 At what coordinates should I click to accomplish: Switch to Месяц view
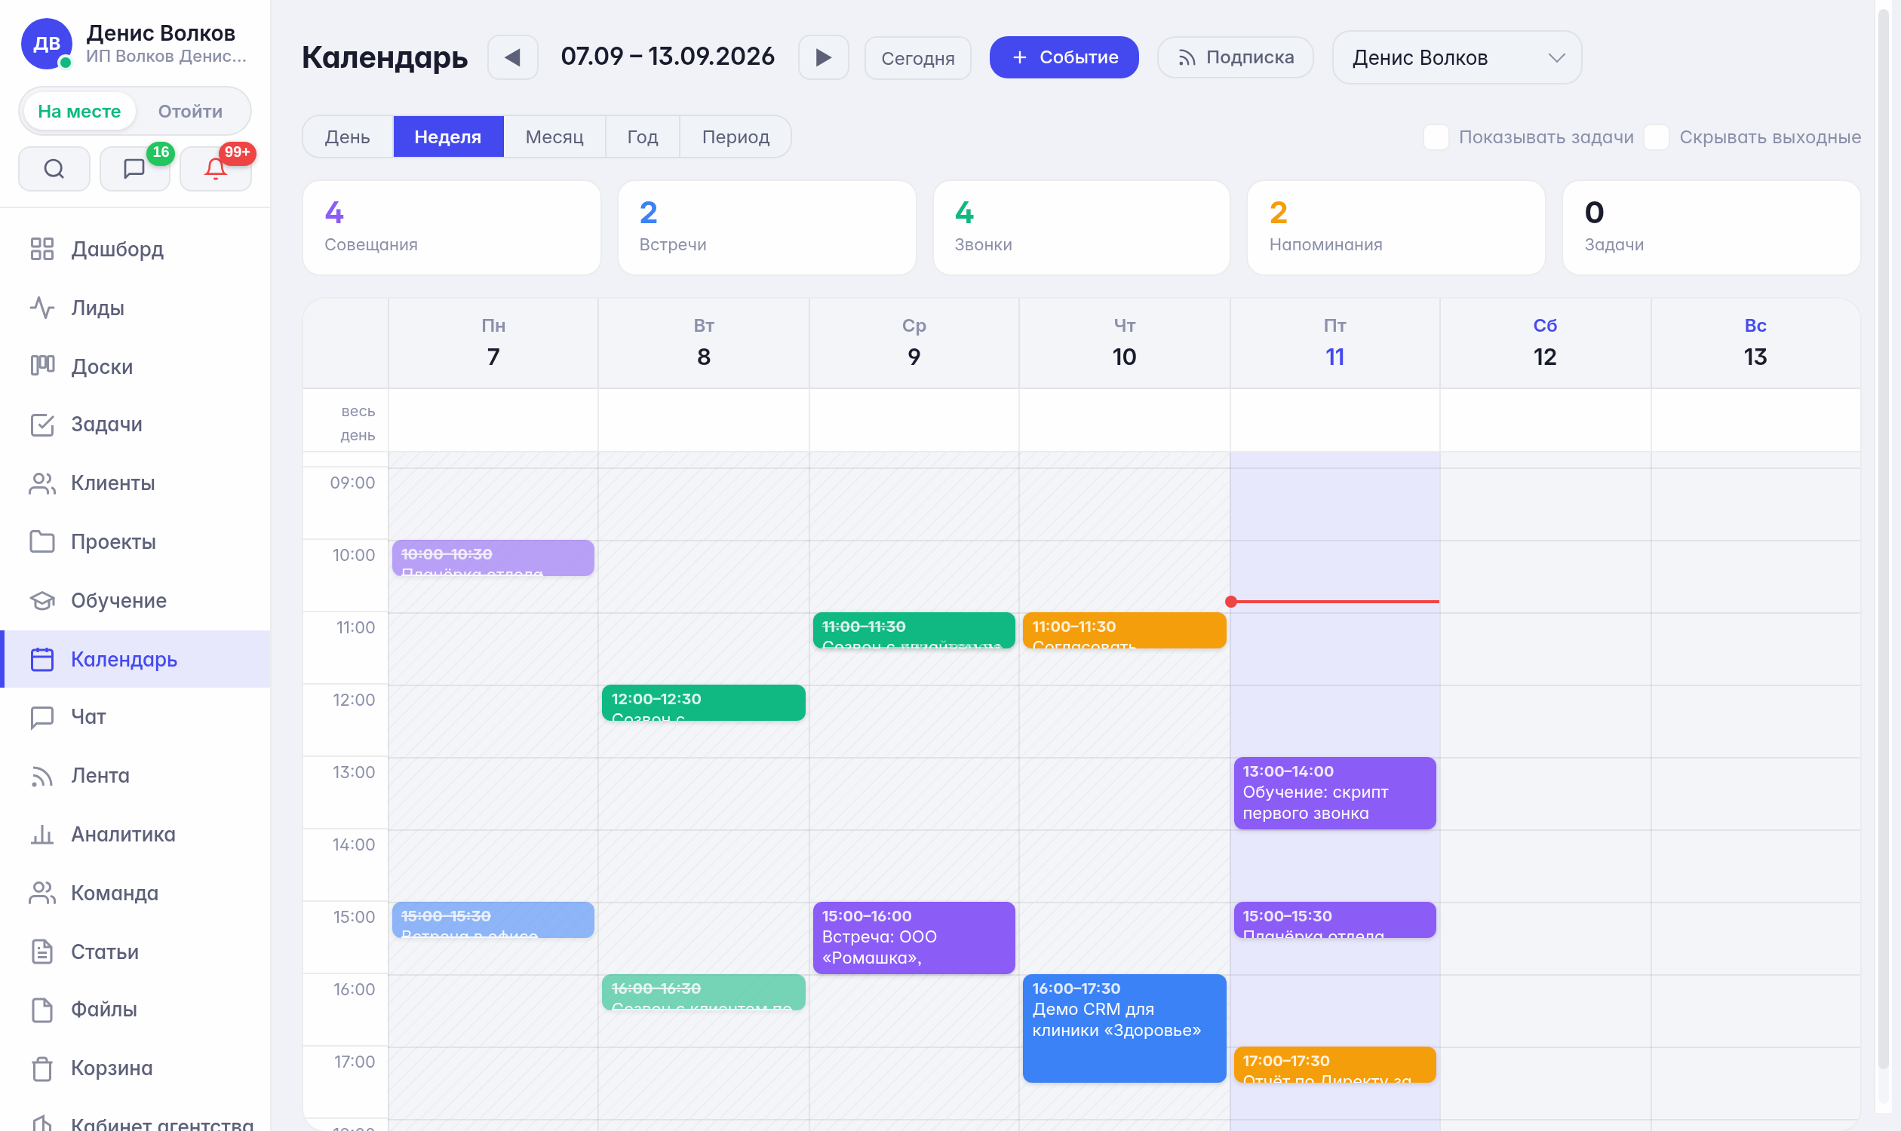(x=554, y=137)
